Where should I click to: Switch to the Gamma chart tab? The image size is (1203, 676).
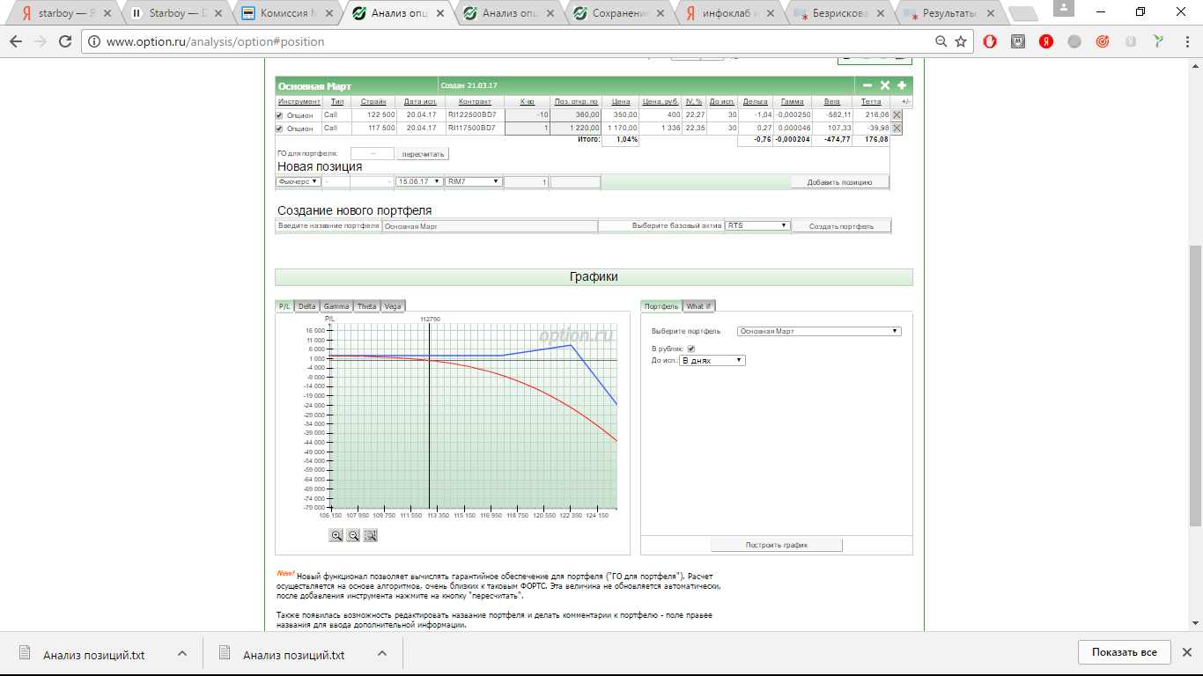pyautogui.click(x=336, y=306)
